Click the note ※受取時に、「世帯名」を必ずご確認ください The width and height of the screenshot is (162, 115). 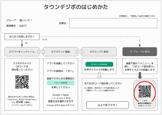[x=137, y=16]
